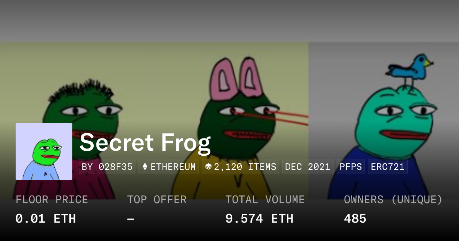Viewport: 459px width, 241px height.
Task: Select the ETHEREUM chain badge
Action: (169, 167)
